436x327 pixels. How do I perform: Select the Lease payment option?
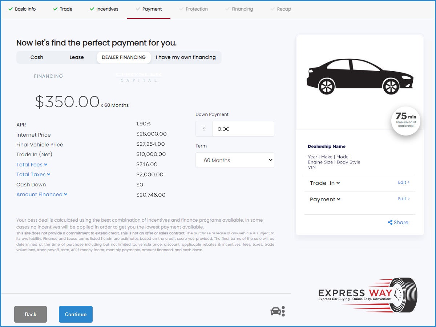click(x=77, y=57)
